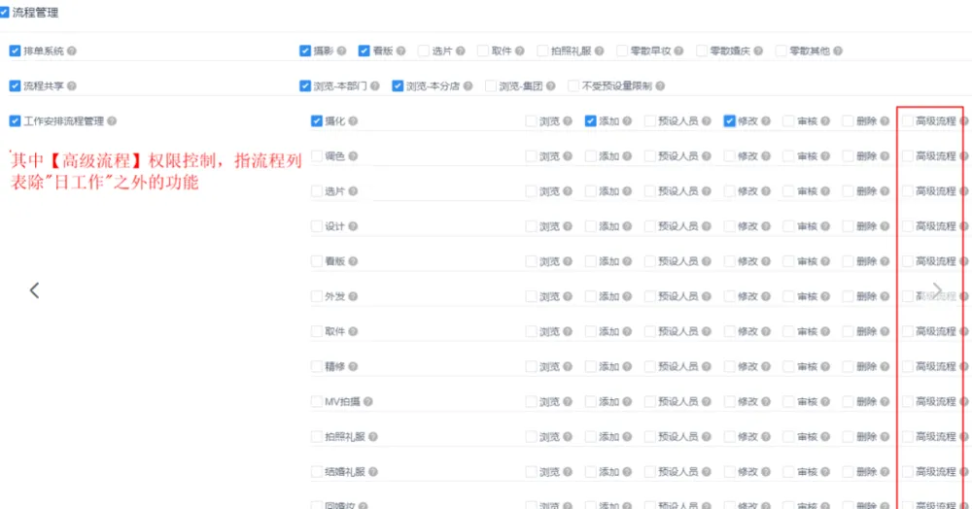Click the help icon next to 零散早妆
This screenshot has width=972, height=509.
[678, 51]
